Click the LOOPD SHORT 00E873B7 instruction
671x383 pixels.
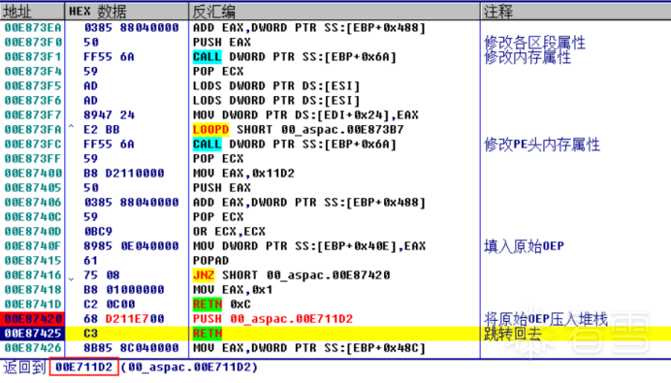click(299, 130)
